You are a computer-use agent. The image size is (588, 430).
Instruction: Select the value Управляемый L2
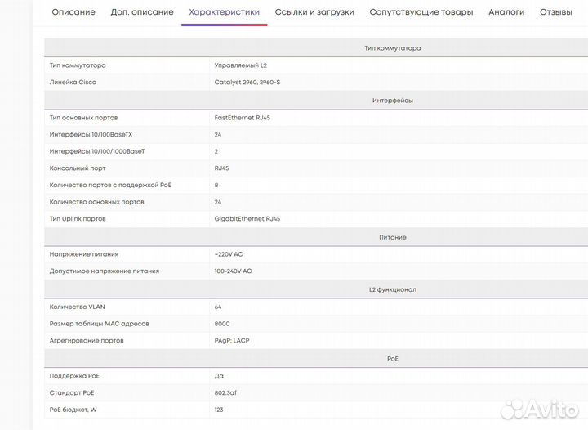[240, 65]
